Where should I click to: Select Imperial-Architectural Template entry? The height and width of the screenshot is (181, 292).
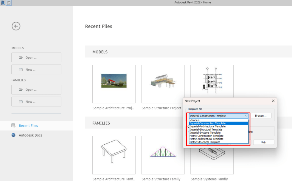point(207,126)
